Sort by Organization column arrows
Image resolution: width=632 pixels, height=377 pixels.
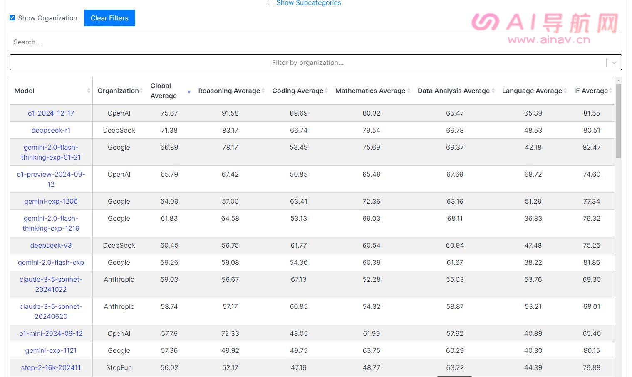141,91
